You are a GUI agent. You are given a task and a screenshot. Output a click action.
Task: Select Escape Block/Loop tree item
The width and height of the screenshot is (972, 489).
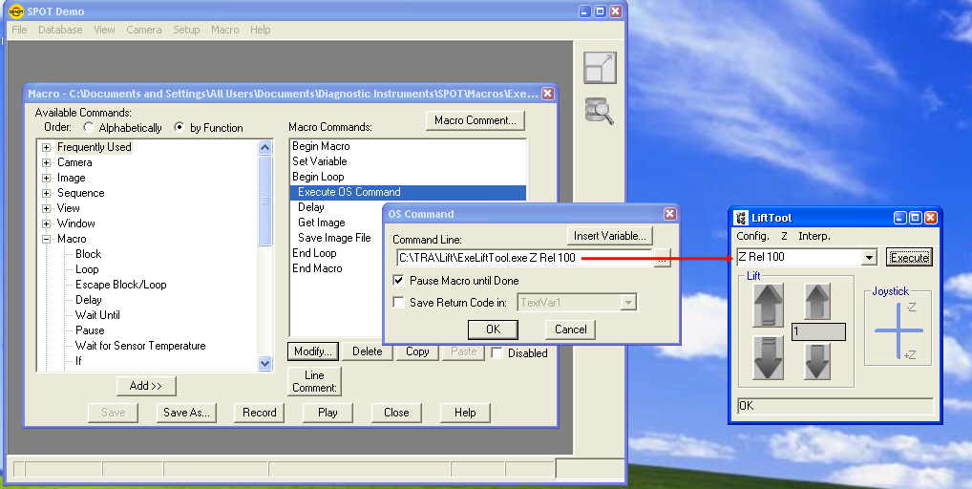click(121, 286)
